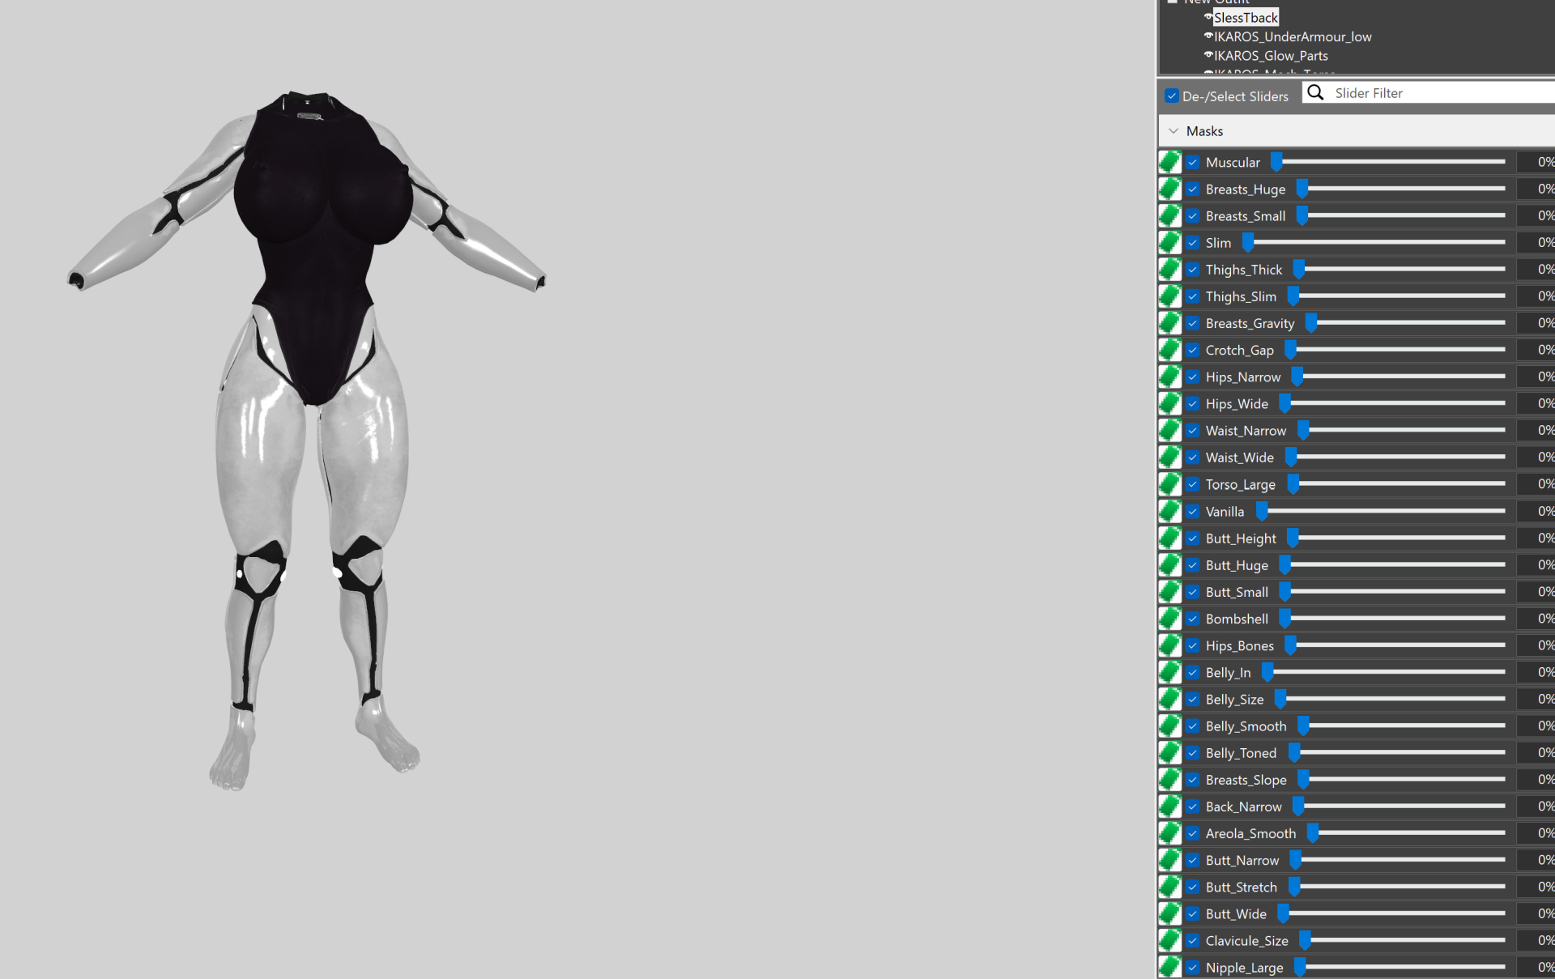Collapse the Masks section chevron
The width and height of the screenshot is (1555, 979).
pos(1173,130)
